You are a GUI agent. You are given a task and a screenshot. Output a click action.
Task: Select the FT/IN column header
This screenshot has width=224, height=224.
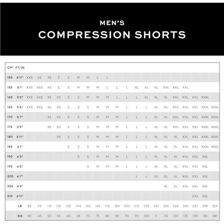(20, 68)
